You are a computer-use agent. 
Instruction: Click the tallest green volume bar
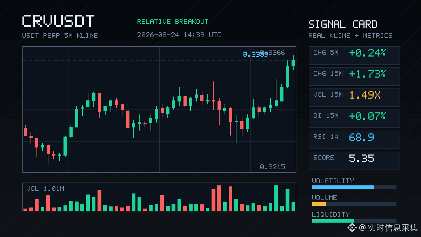pos(276,198)
